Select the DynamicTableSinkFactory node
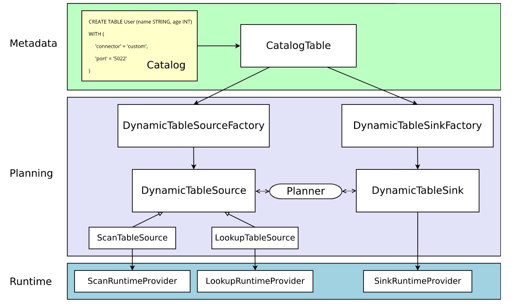 tap(417, 125)
